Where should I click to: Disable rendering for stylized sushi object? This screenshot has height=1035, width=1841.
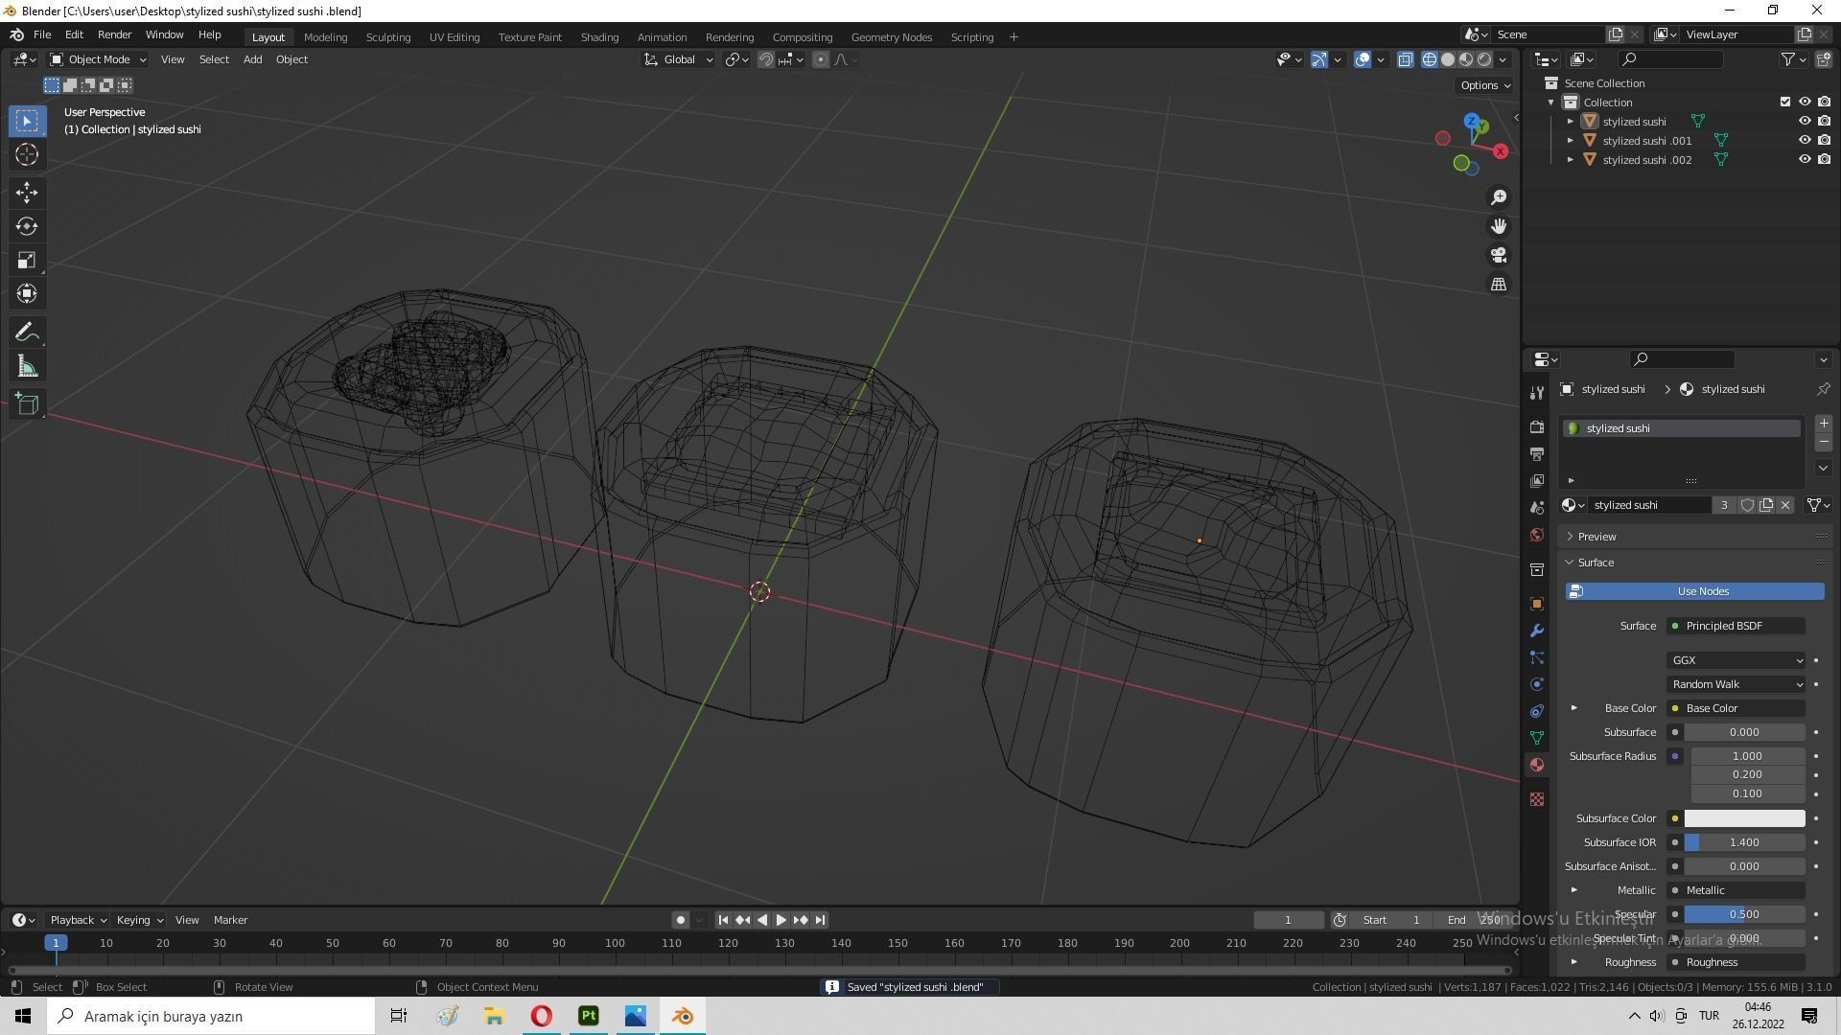coord(1824,122)
